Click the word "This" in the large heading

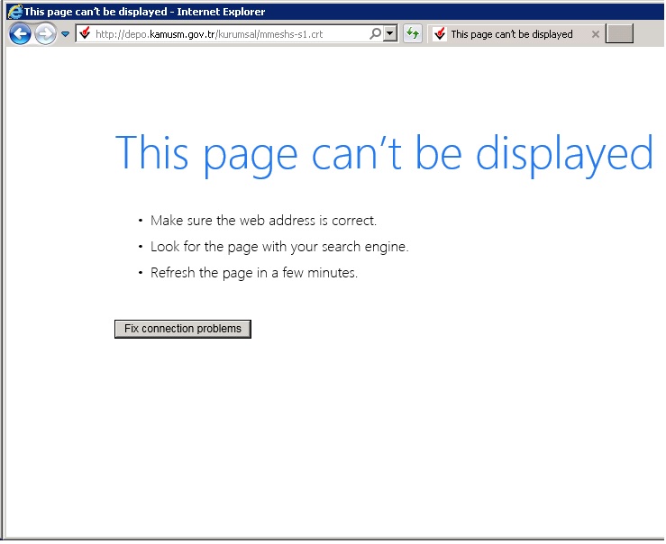151,152
